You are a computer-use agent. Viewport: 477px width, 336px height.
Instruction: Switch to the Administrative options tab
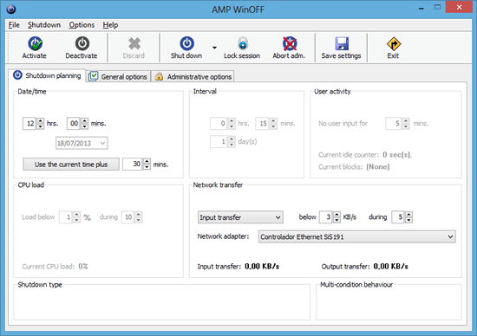(193, 76)
